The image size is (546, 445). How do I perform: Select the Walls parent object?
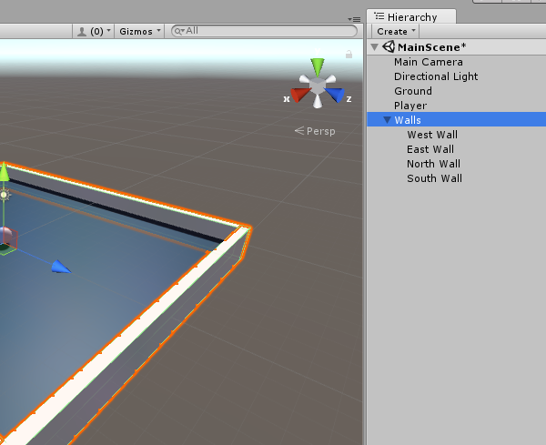point(457,120)
